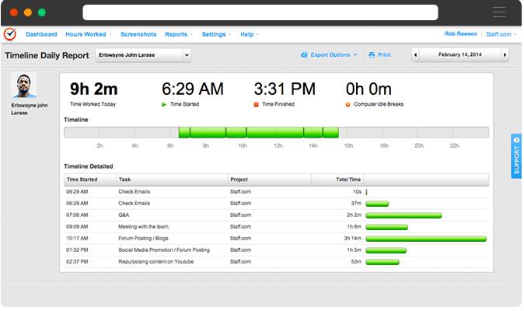Go to next day arrow
The width and height of the screenshot is (524, 311).
[x=505, y=54]
